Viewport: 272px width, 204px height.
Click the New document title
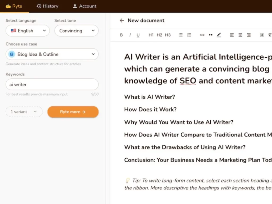(x=146, y=20)
